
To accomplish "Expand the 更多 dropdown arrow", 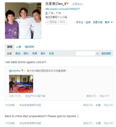I will coord(112,22).
